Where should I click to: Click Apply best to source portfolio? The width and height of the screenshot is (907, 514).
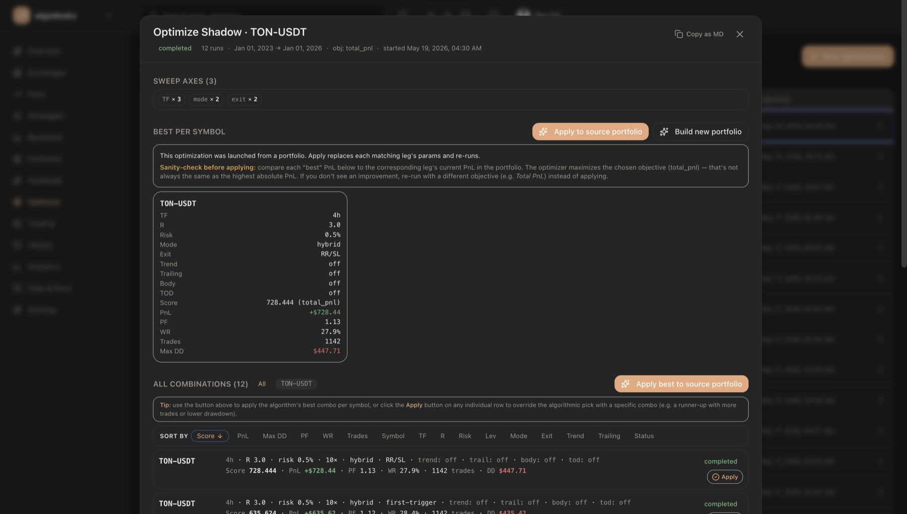pos(681,384)
